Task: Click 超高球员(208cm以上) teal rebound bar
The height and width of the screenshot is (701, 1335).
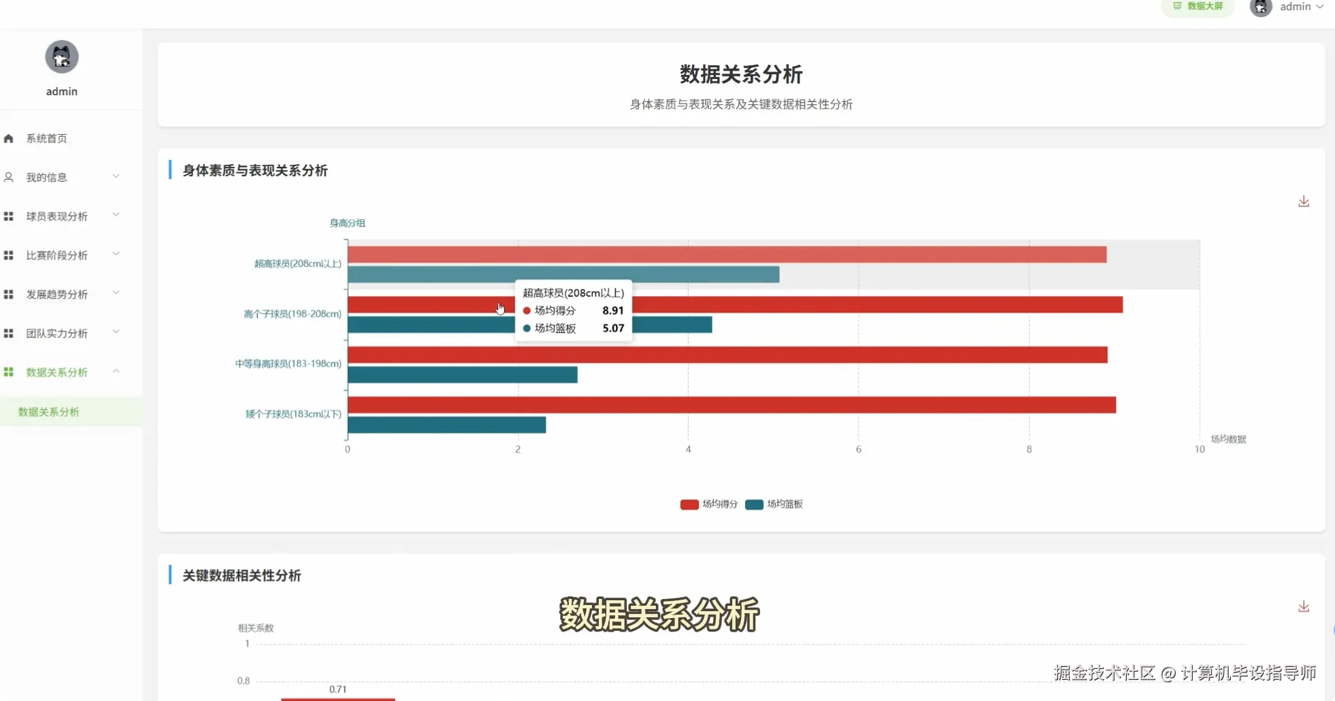Action: pos(563,274)
